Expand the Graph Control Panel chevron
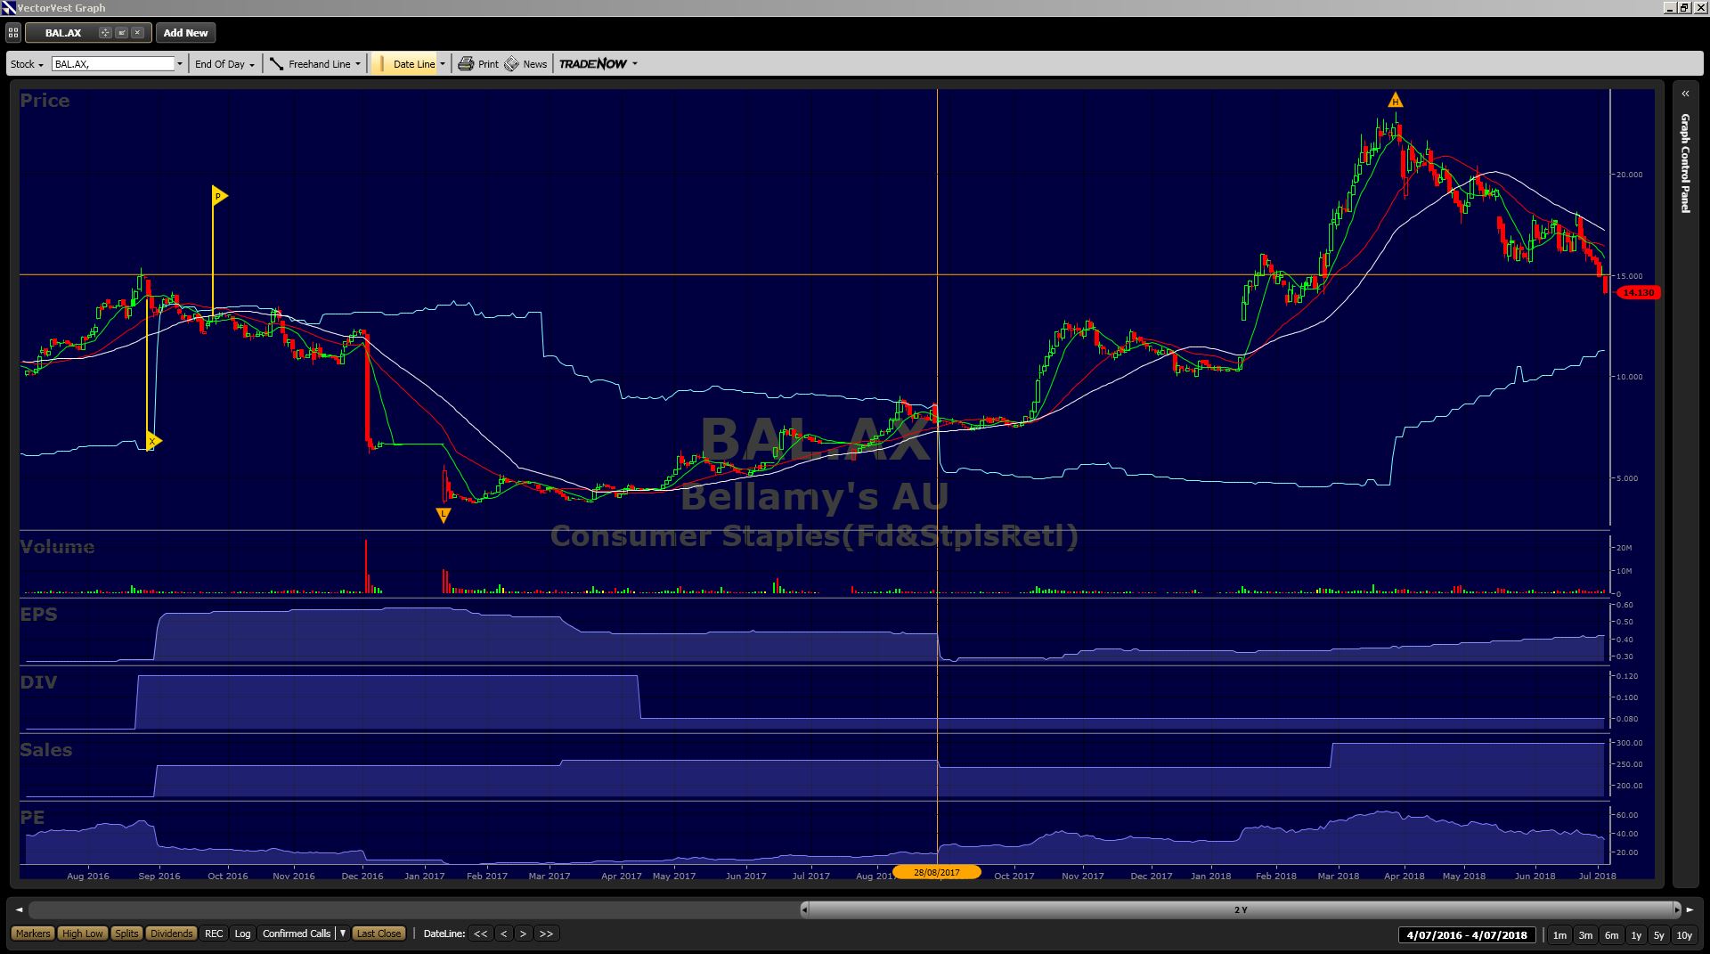1710x954 pixels. (x=1685, y=94)
